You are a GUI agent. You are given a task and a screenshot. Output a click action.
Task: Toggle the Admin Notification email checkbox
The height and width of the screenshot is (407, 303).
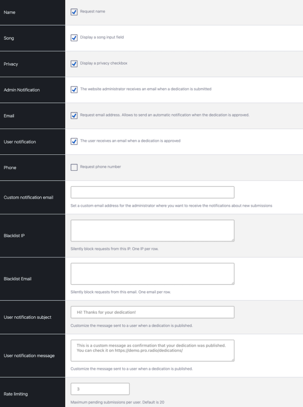click(74, 89)
